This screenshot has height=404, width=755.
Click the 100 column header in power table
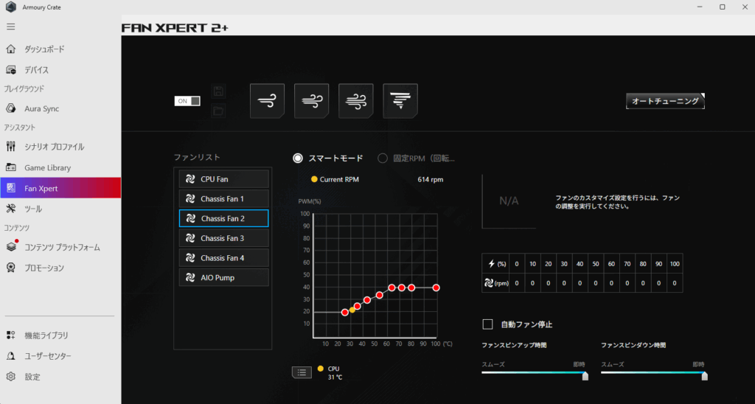tap(675, 264)
